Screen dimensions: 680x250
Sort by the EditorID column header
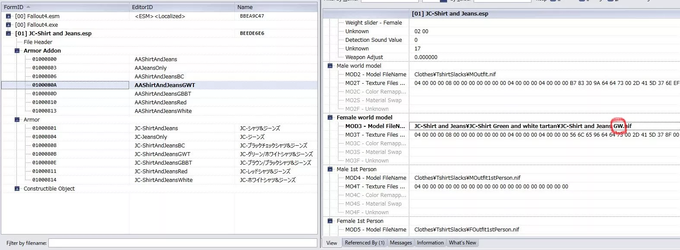tap(182, 7)
